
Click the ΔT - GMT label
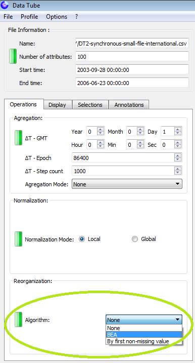tap(36, 138)
